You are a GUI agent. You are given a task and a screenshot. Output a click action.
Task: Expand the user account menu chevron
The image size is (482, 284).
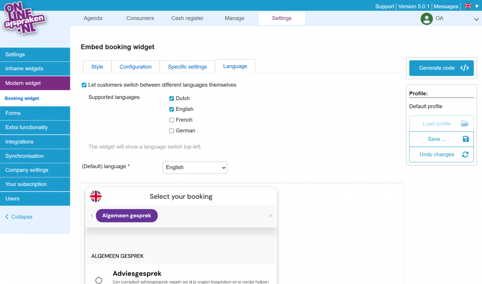(476, 19)
